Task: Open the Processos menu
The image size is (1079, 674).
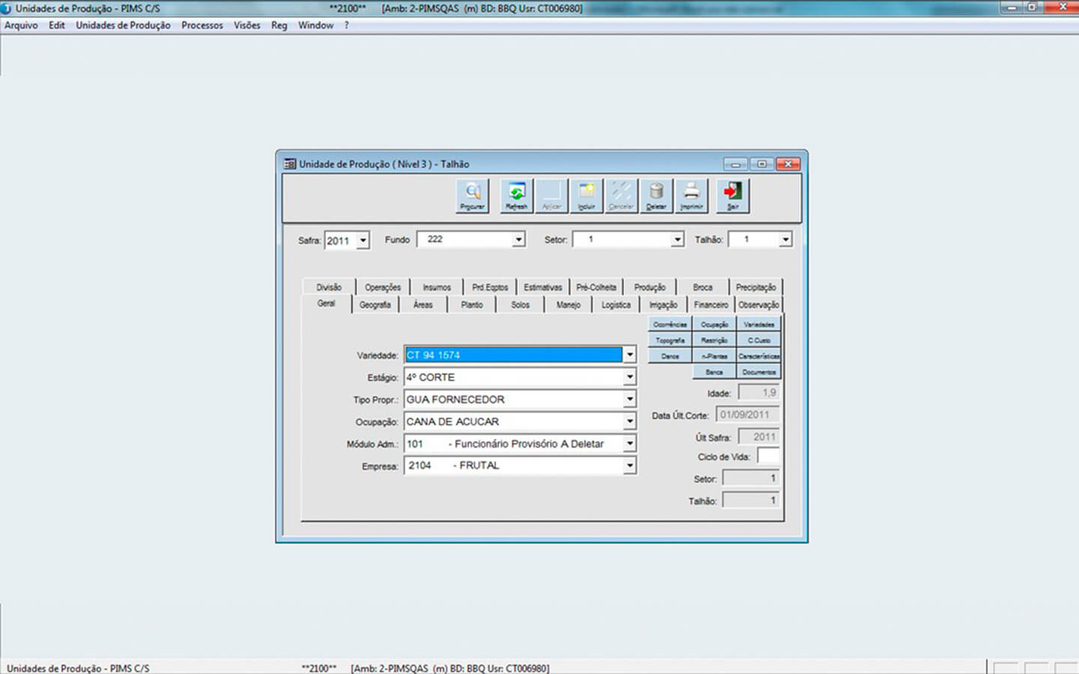Action: (202, 25)
